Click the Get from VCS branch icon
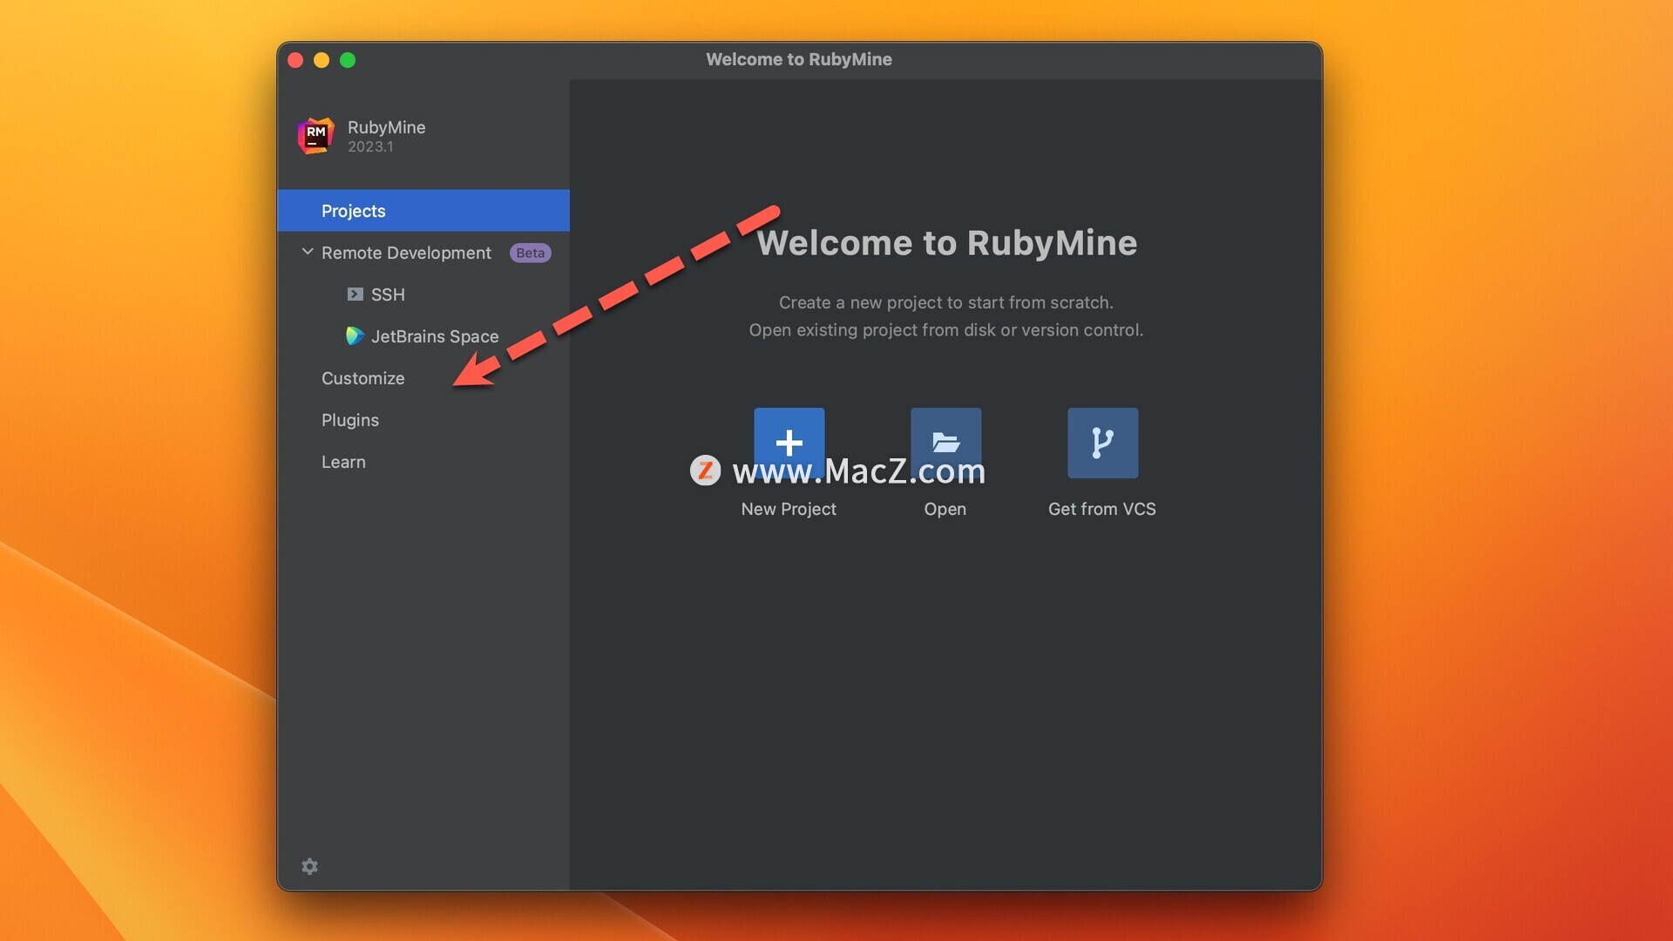 1102,443
